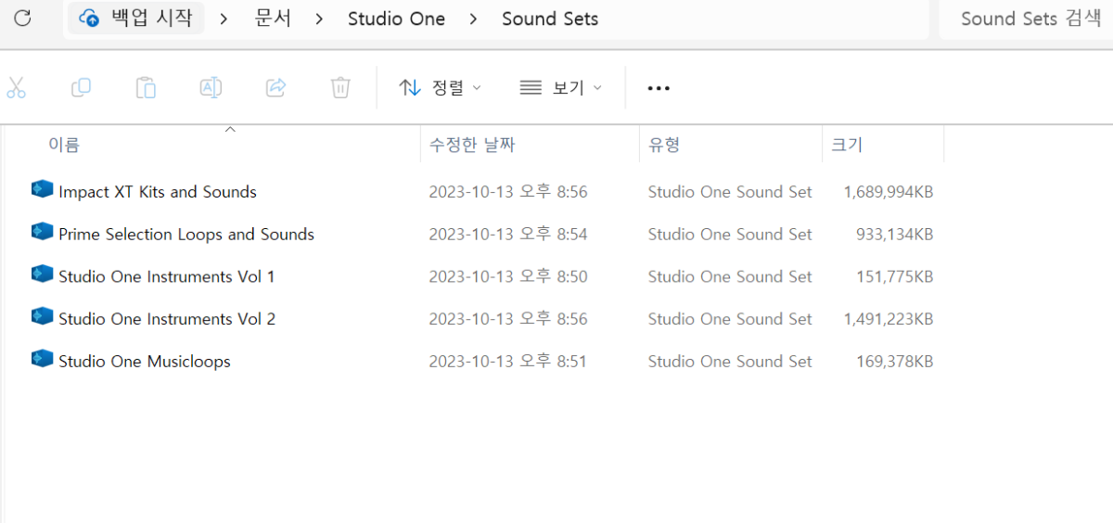The width and height of the screenshot is (1113, 523).
Task: Click the Studio One Instruments Vol 2 file icon
Action: (x=42, y=317)
